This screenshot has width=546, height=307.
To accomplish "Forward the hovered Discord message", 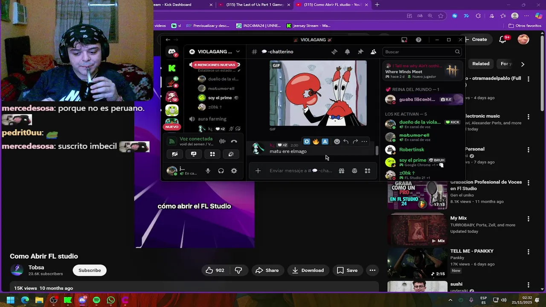I will 355,142.
